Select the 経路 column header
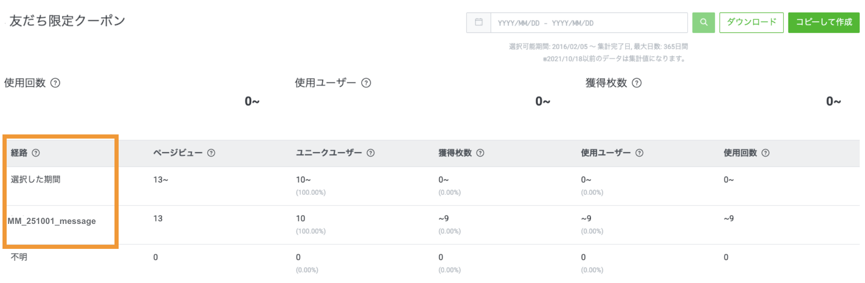This screenshot has width=865, height=283. (x=19, y=153)
